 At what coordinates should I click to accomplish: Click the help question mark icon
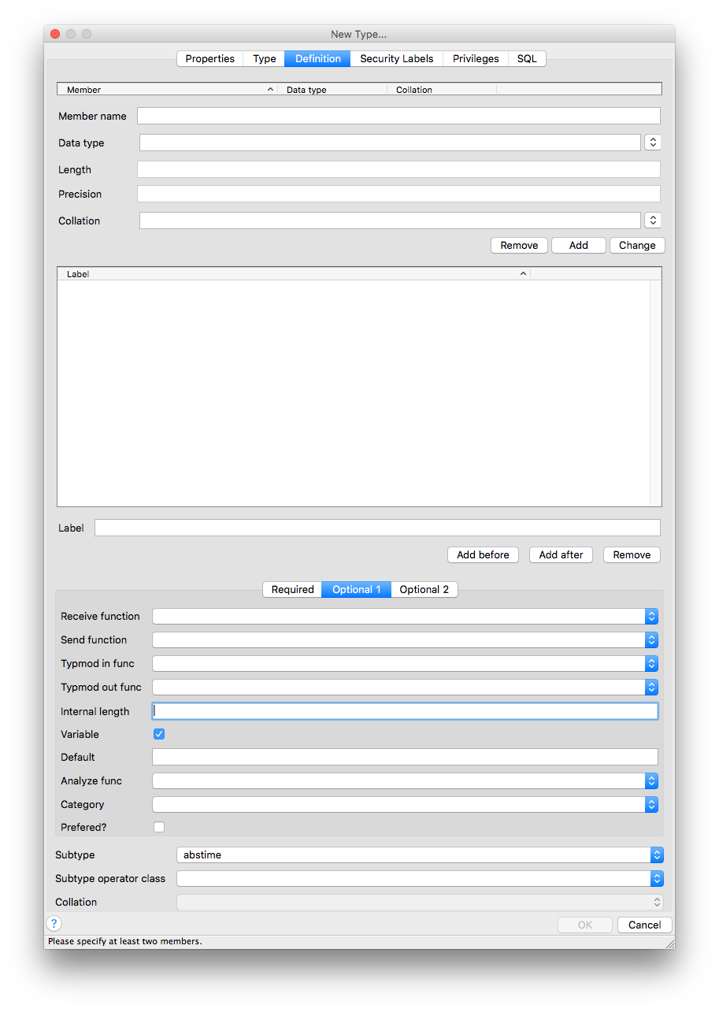(x=54, y=924)
